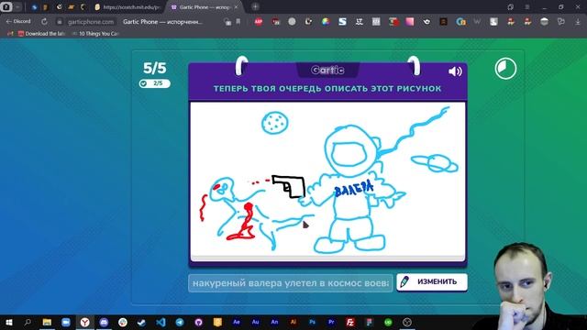Open Telegram from the taskbar

[x=180, y=322]
